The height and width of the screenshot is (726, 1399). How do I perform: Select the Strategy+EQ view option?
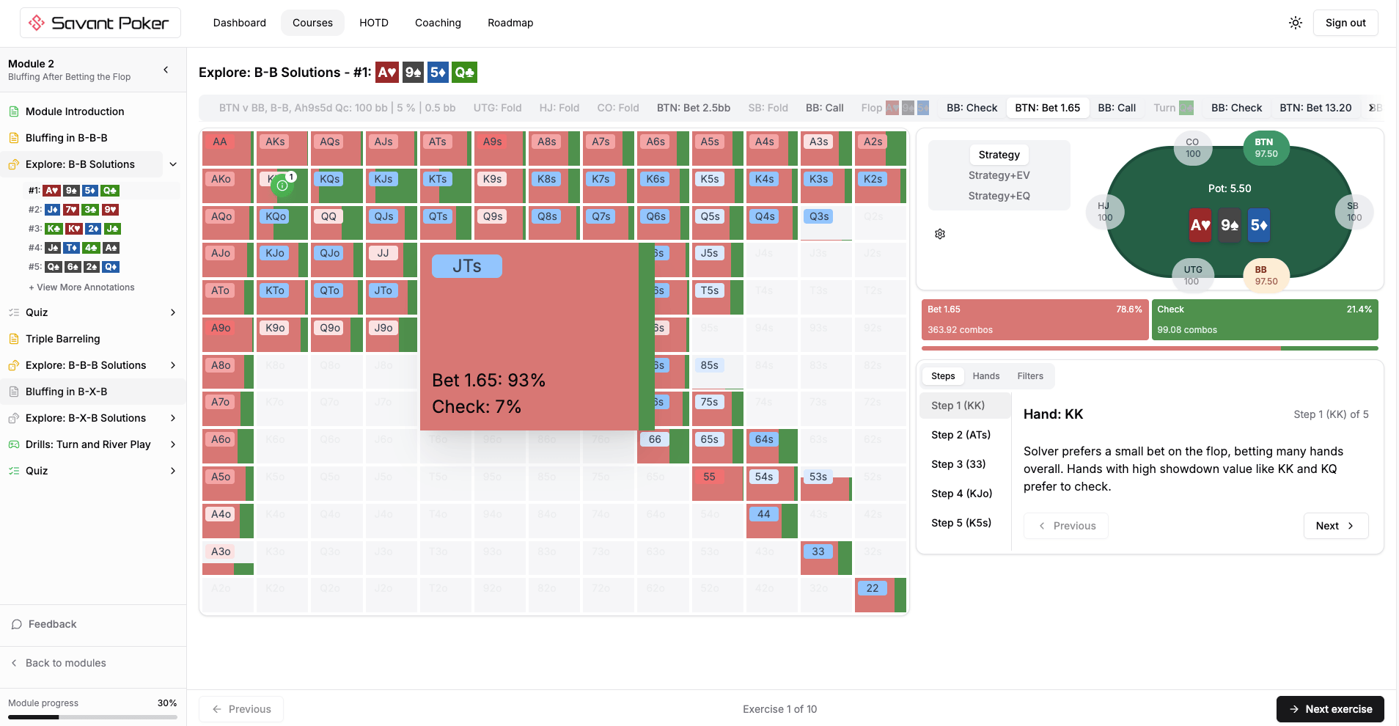[x=999, y=196]
